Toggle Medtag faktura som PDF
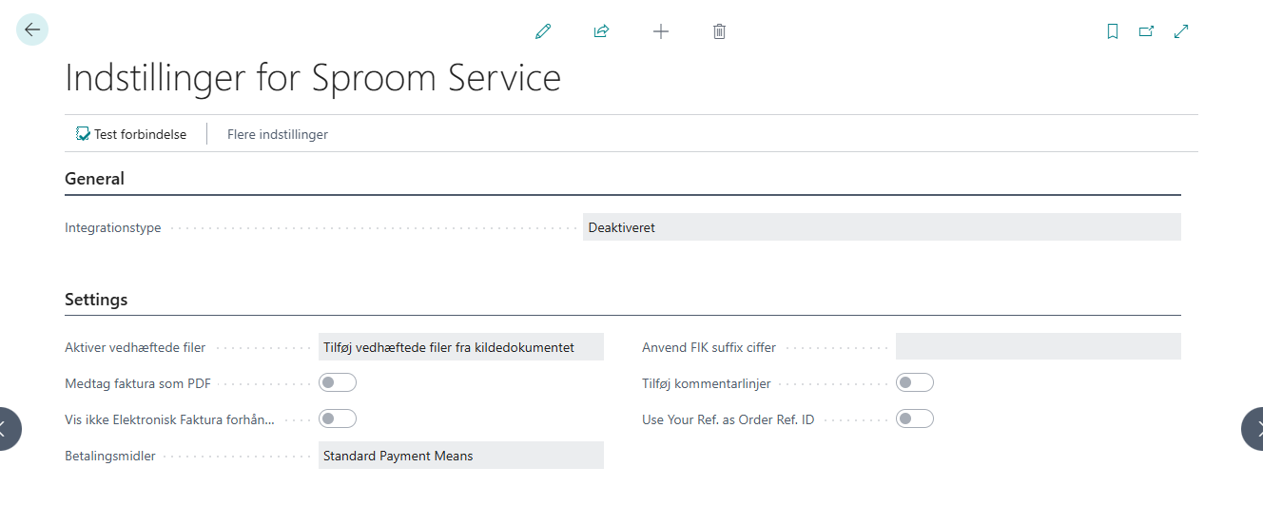Image resolution: width=1263 pixels, height=506 pixels. [338, 382]
